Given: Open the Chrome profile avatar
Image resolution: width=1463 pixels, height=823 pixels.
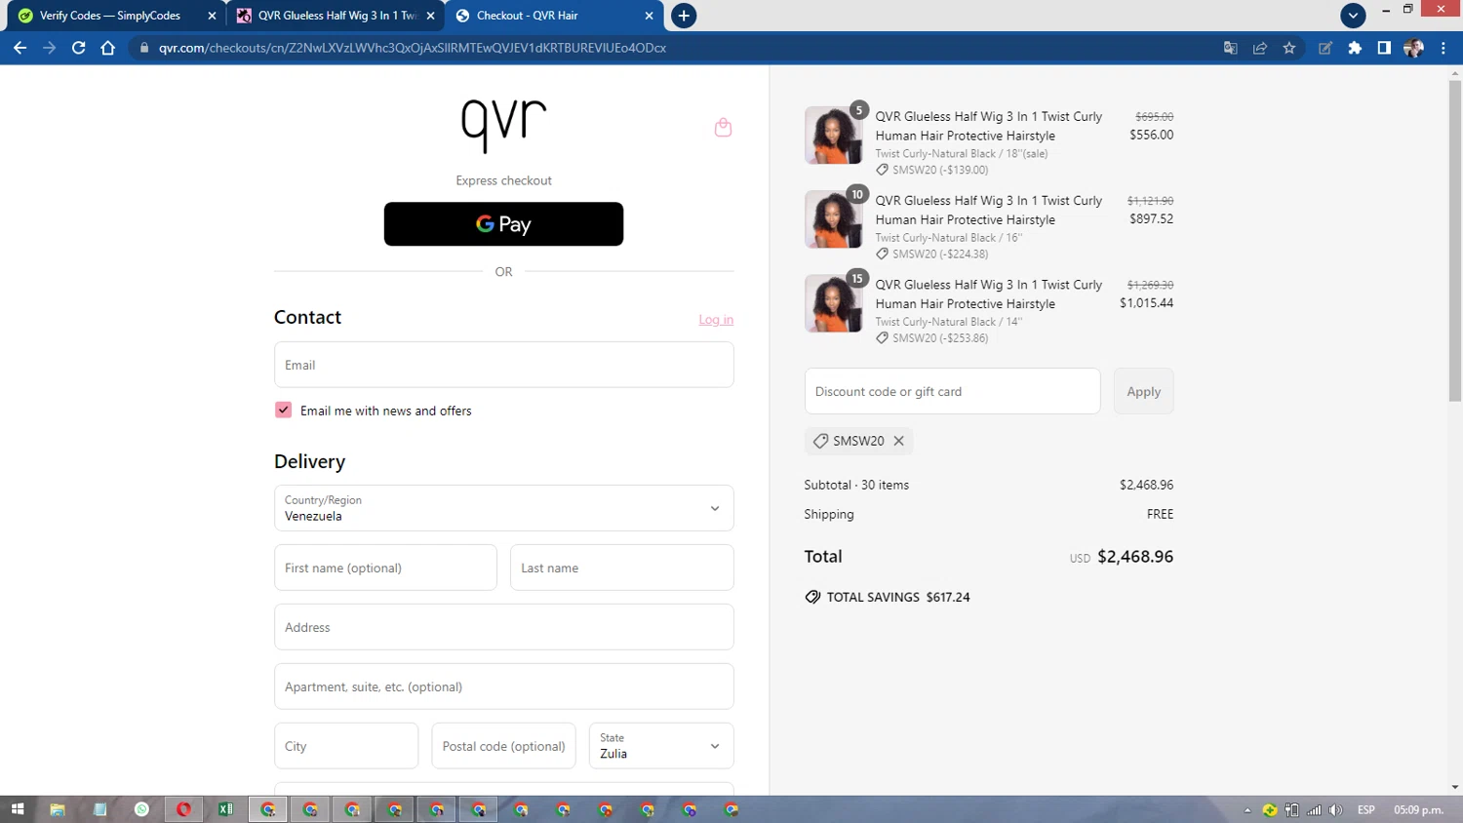Looking at the screenshot, I should [1413, 48].
